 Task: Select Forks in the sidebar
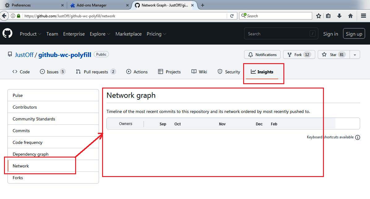pos(53,178)
